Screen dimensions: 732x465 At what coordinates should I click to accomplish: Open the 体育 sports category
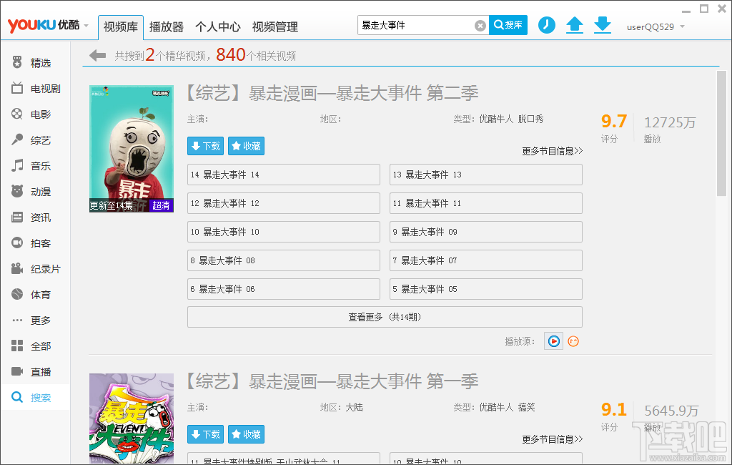31,295
